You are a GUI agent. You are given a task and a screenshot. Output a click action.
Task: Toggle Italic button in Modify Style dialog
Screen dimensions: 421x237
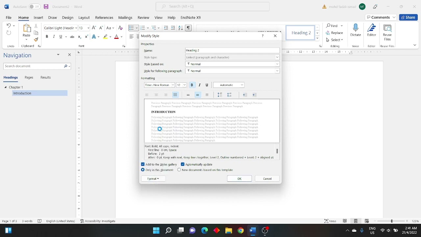tap(200, 85)
